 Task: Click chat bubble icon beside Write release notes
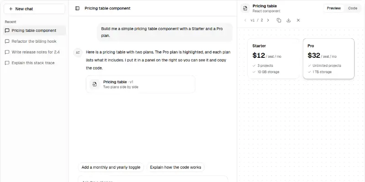tap(7, 52)
